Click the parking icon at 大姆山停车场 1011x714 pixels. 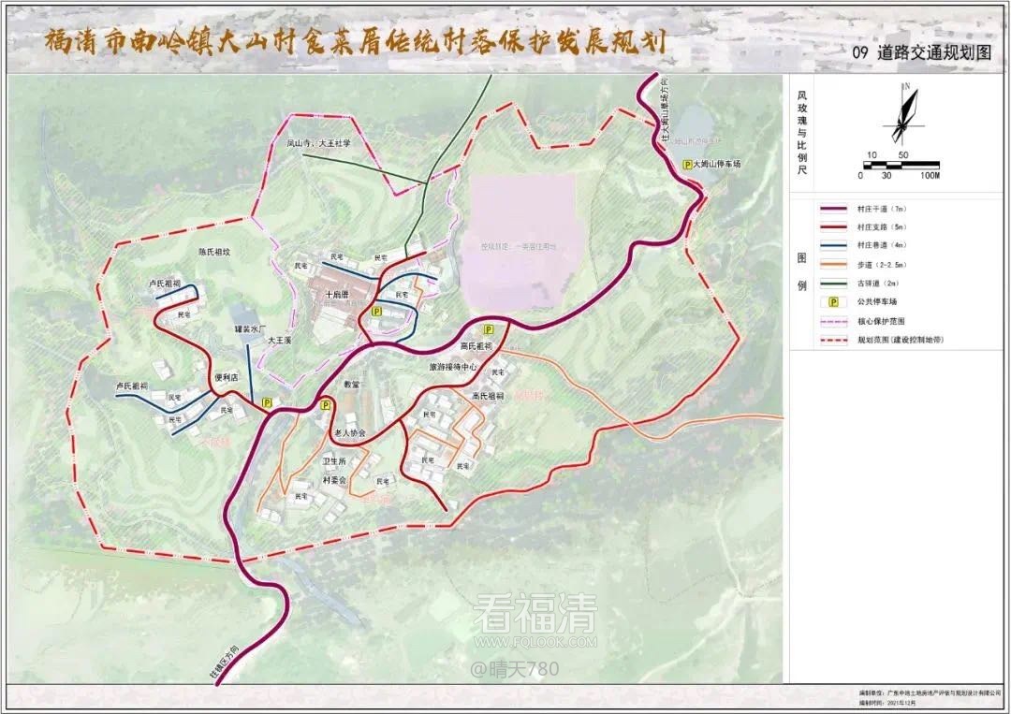(x=688, y=164)
